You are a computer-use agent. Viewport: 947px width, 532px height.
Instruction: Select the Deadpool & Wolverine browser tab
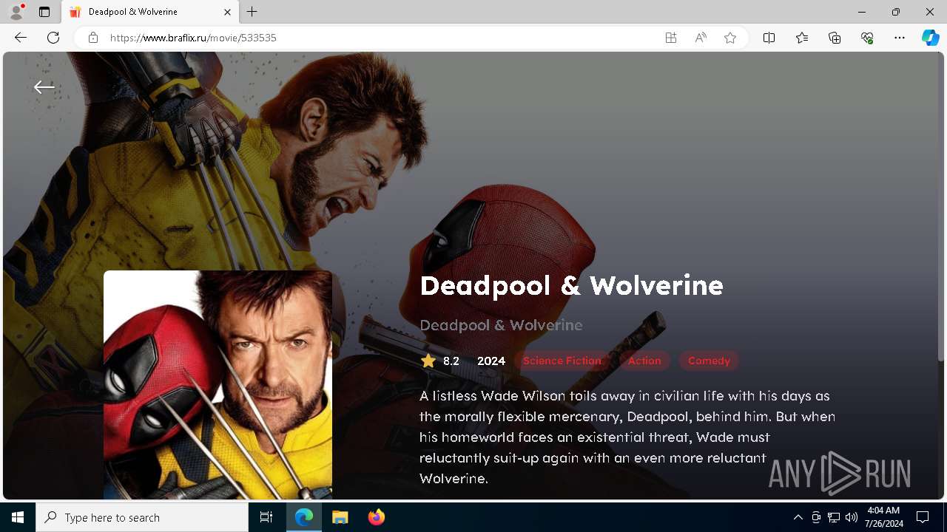(x=149, y=12)
